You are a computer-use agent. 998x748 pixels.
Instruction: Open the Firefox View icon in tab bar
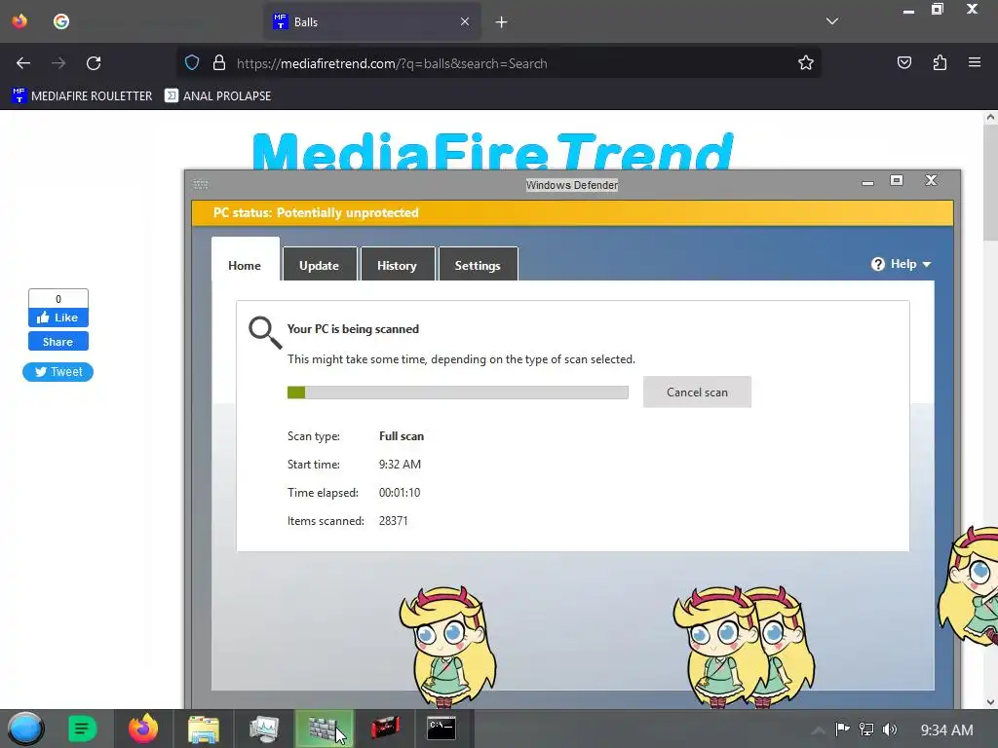[x=19, y=21]
